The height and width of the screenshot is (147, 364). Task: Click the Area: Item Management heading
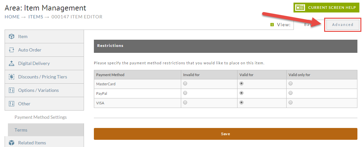coord(45,8)
